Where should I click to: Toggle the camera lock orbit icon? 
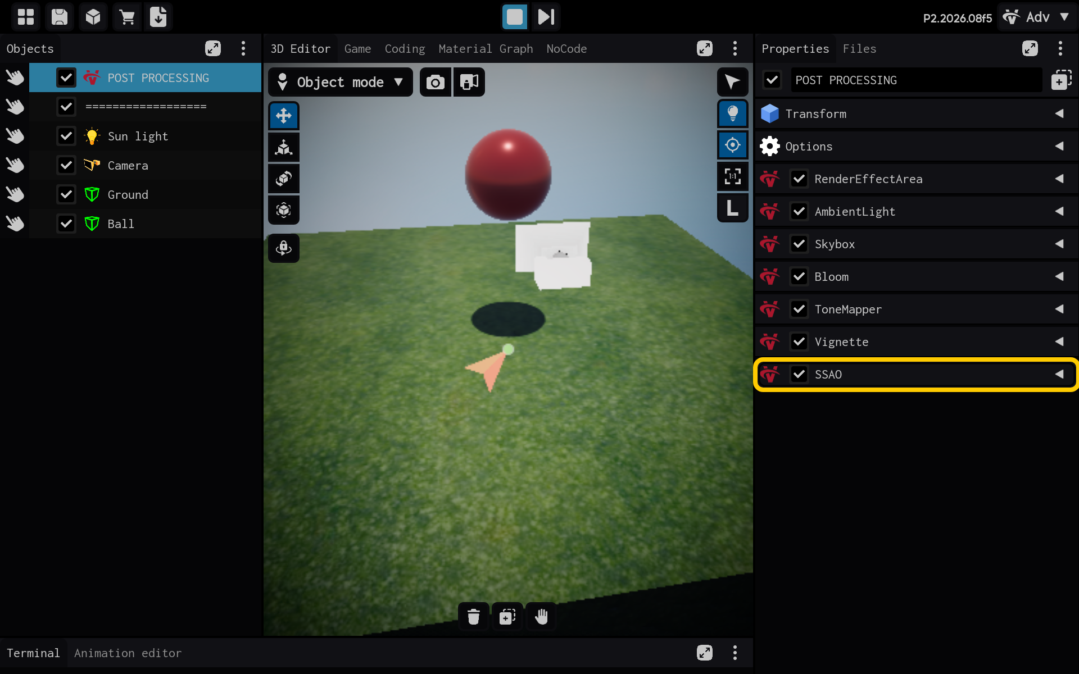click(284, 248)
